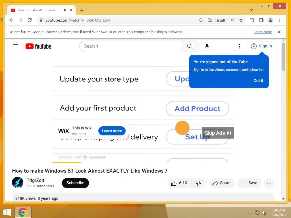291x218 pixels.
Task: Open Chrome's three-dot menu
Action: pyautogui.click(x=280, y=20)
